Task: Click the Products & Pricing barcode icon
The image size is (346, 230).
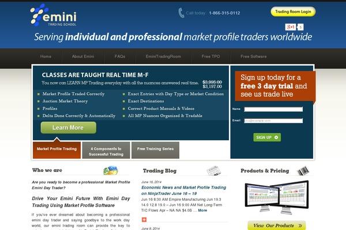Action: tap(303, 171)
